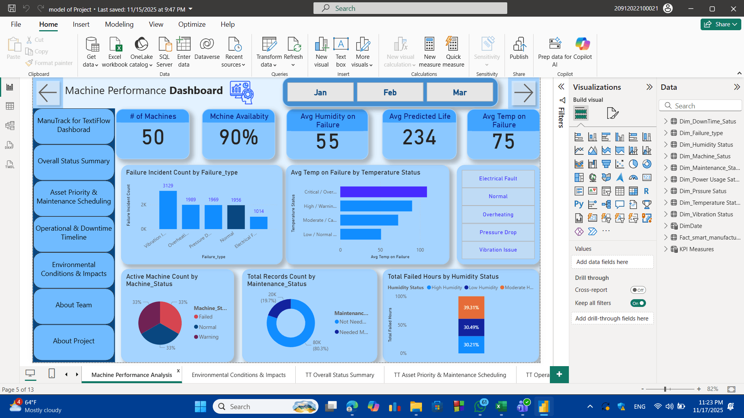This screenshot has height=418, width=744.
Task: Open the Table view in the left sidebar
Action: 10,106
